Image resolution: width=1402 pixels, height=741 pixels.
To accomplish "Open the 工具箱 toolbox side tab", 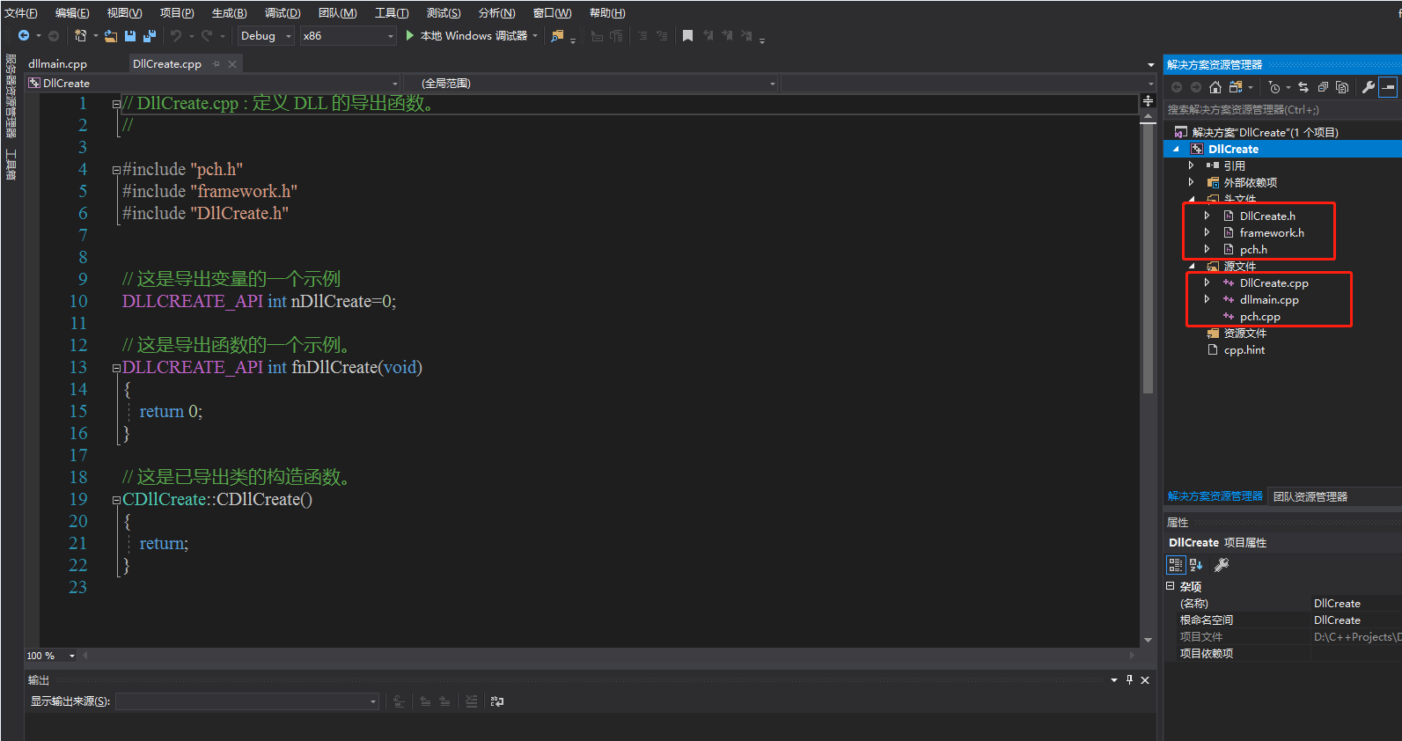I will tap(11, 164).
